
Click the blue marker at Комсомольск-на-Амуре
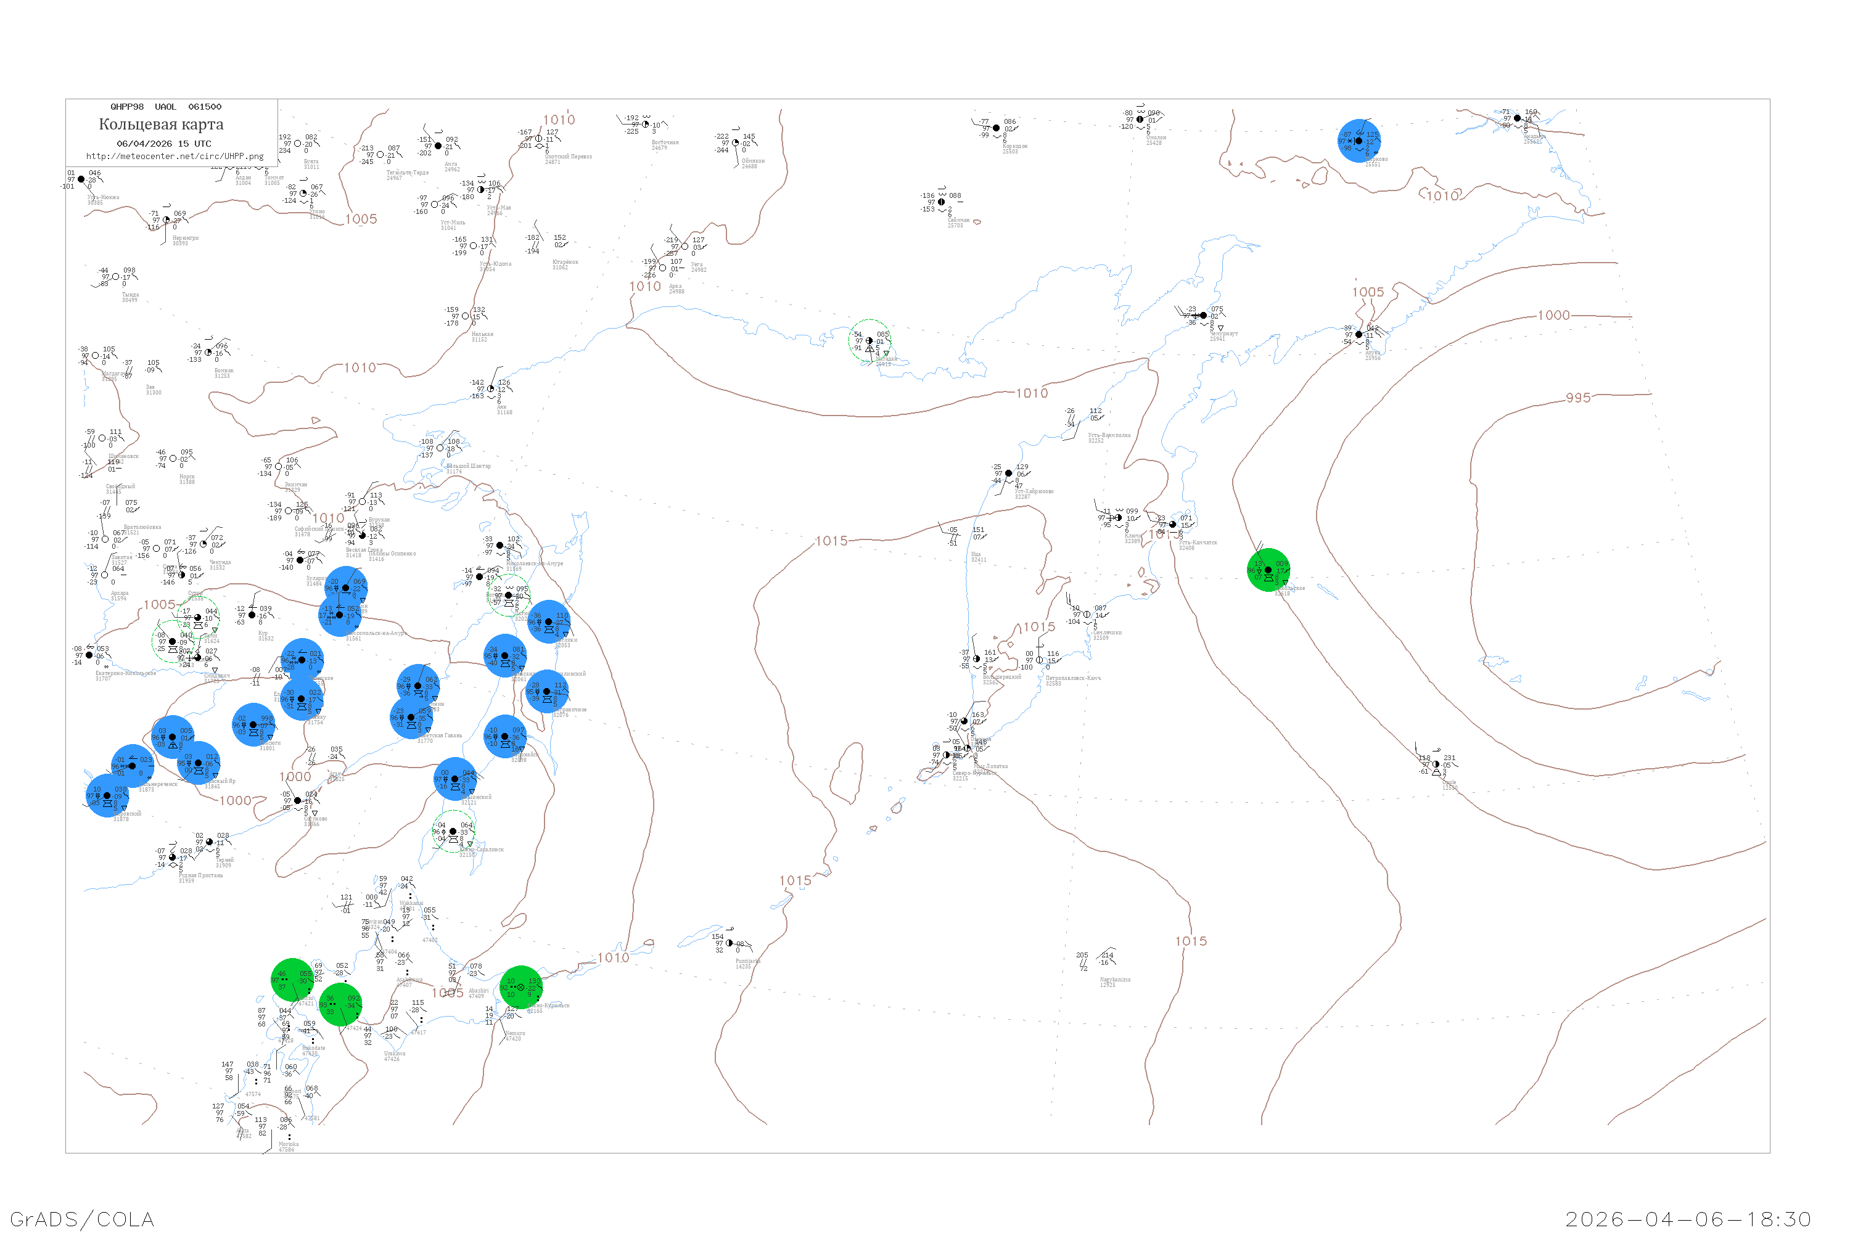point(340,615)
